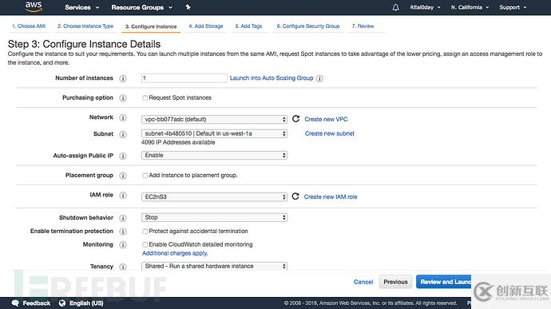Go to 7. Review tab
This screenshot has width=551, height=309.
363,26
